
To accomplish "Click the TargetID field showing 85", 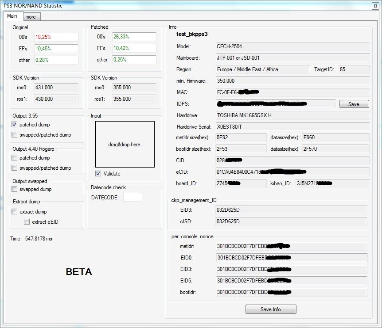I will click(353, 69).
